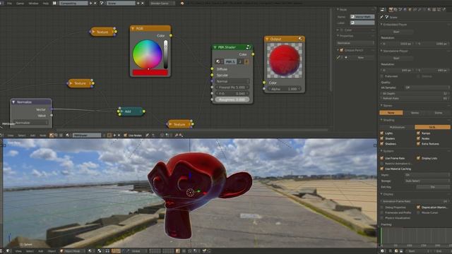Image resolution: width=452 pixels, height=254 pixels.
Task: Click the Output node preview toggle icon
Action: [x=300, y=39]
